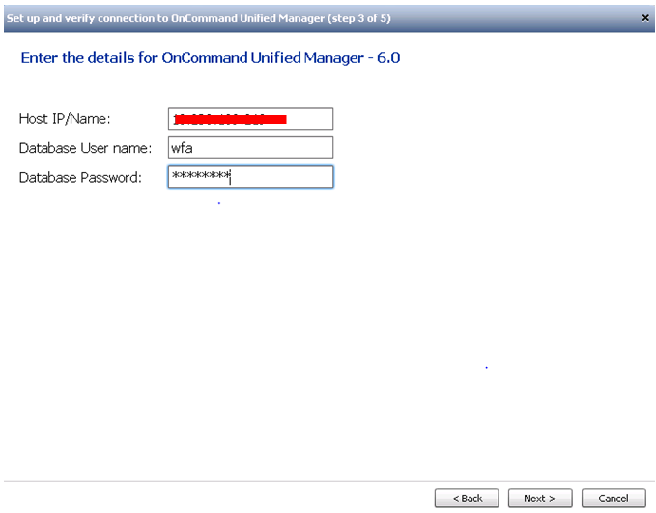Image resolution: width=656 pixels, height=513 pixels.
Task: Click the text cursor in password field
Action: pos(231,178)
